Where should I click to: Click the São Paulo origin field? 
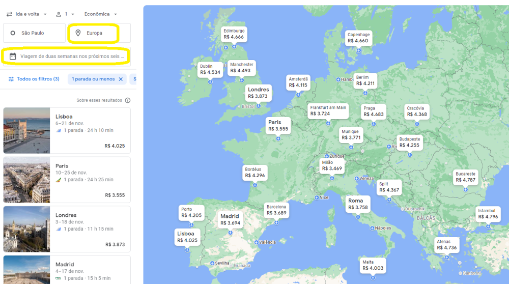[35, 33]
